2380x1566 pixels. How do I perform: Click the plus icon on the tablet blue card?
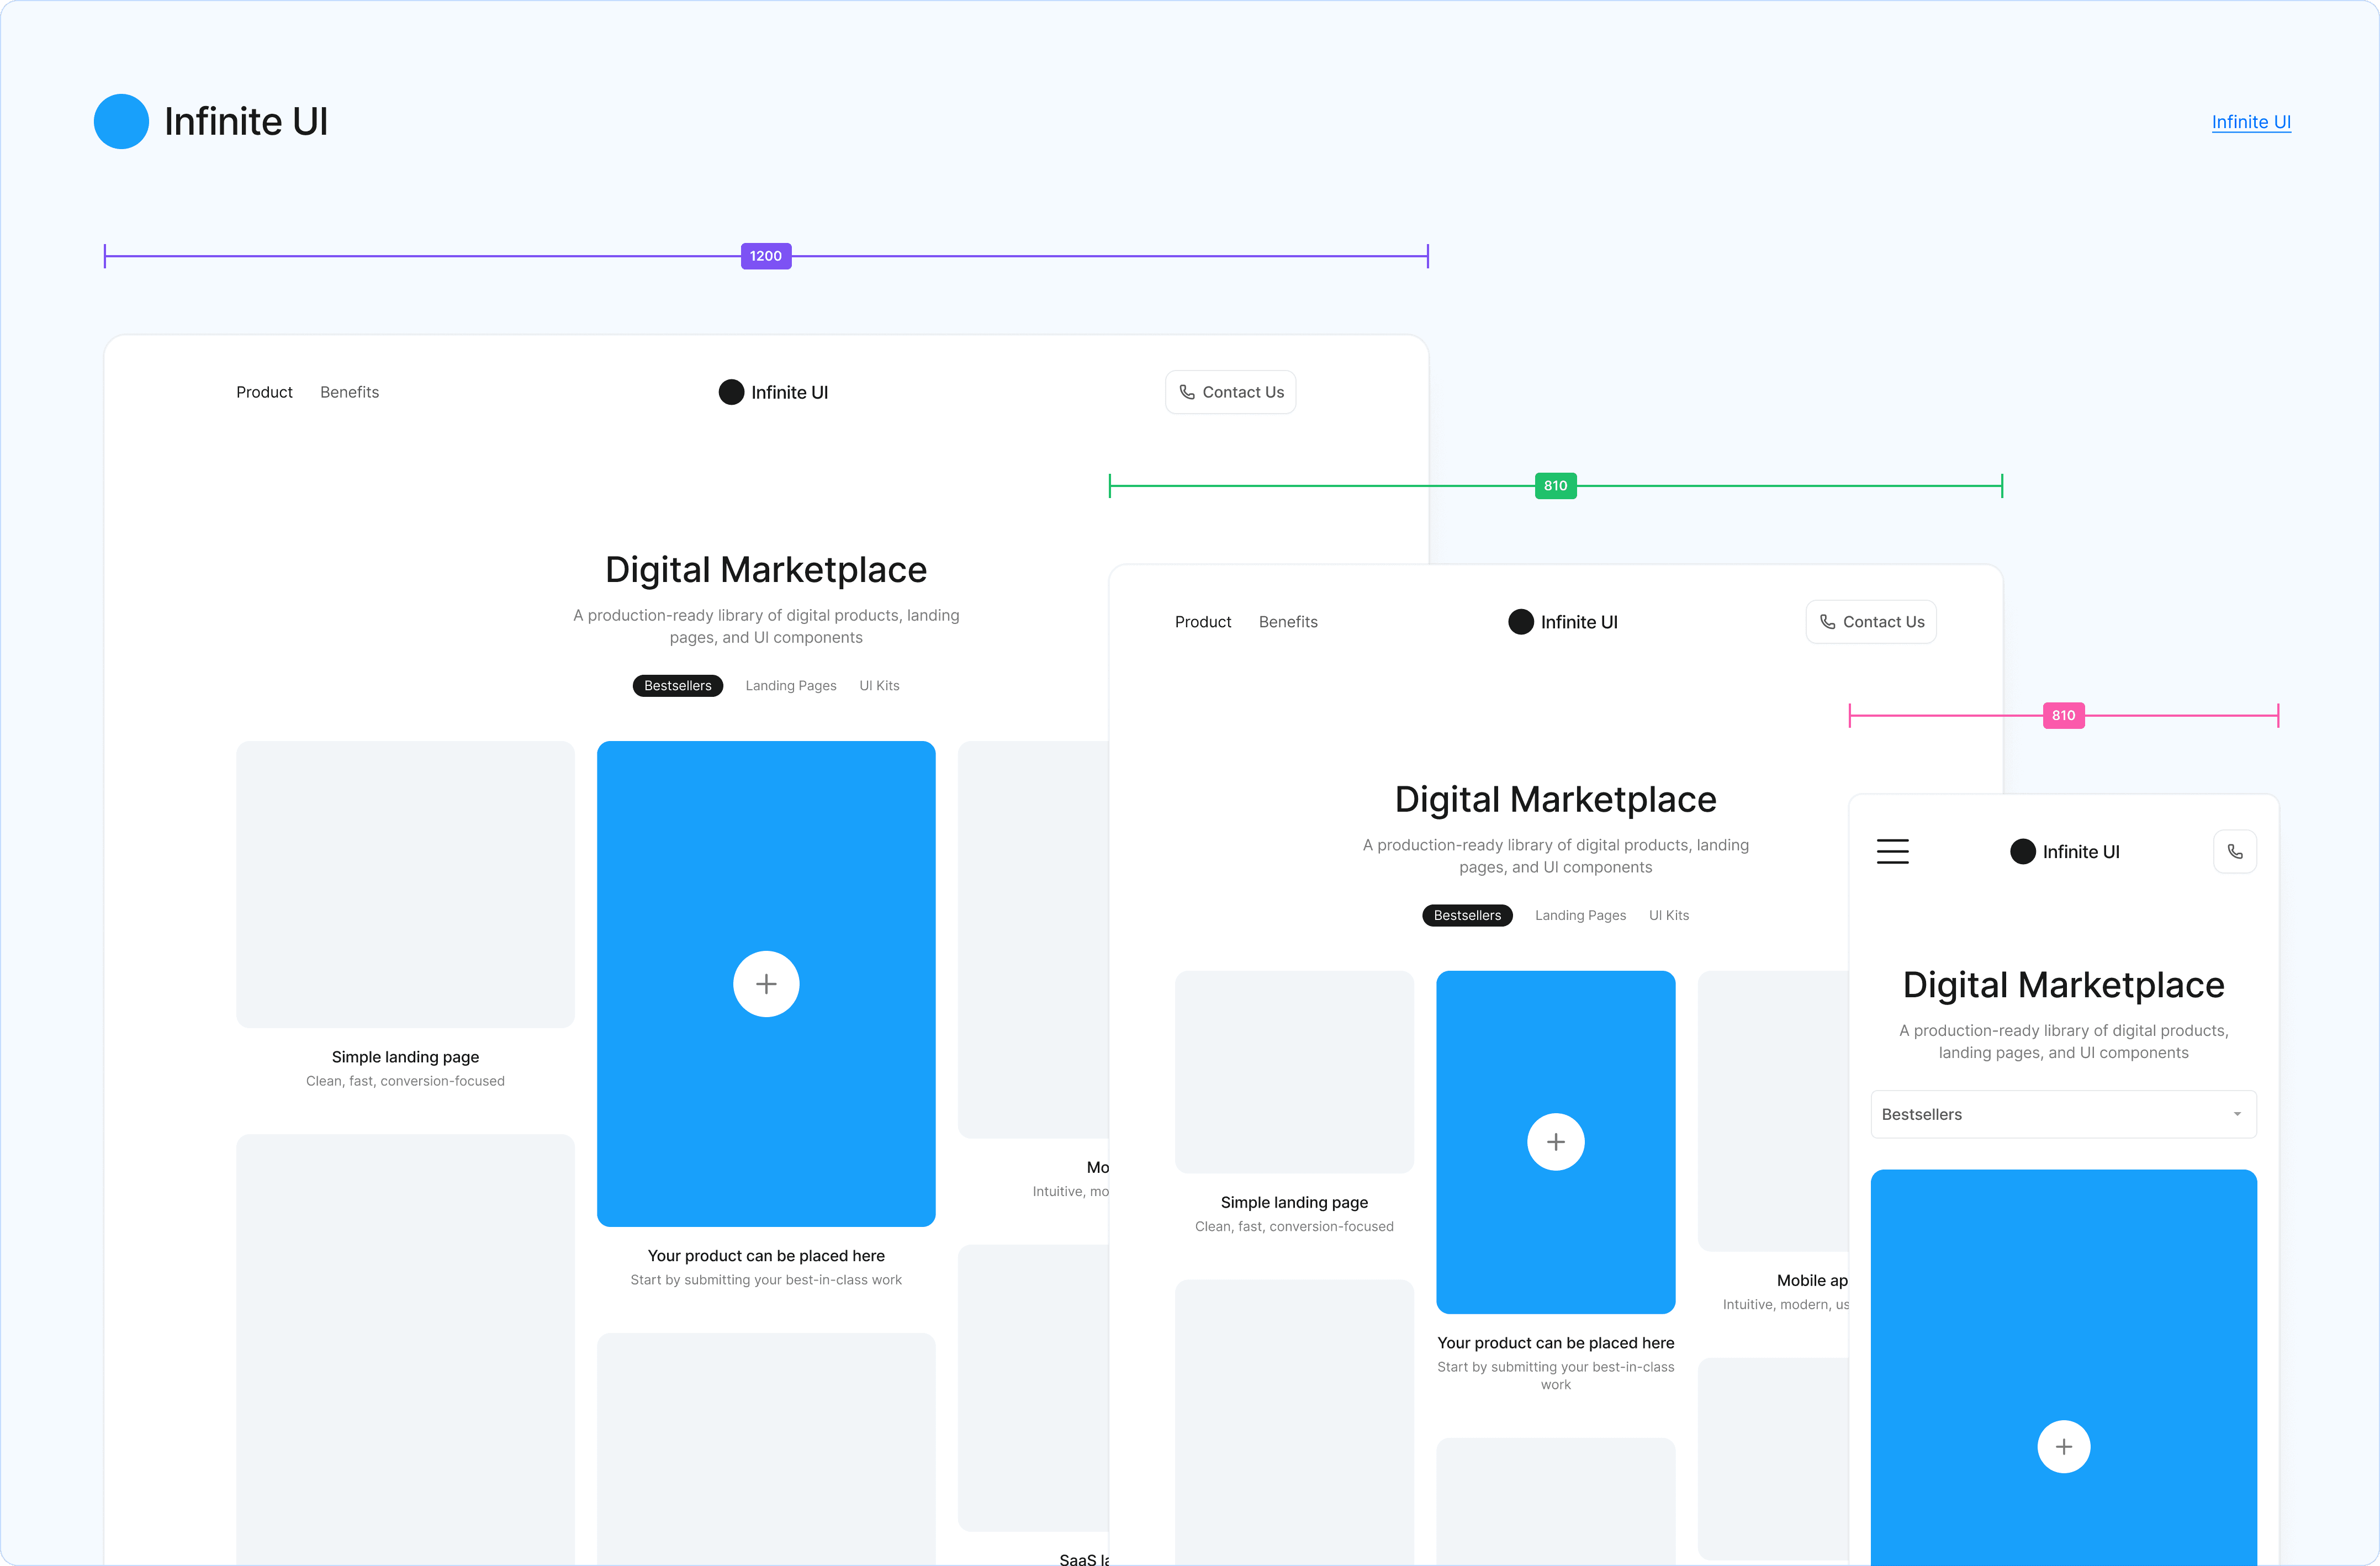point(1556,1141)
